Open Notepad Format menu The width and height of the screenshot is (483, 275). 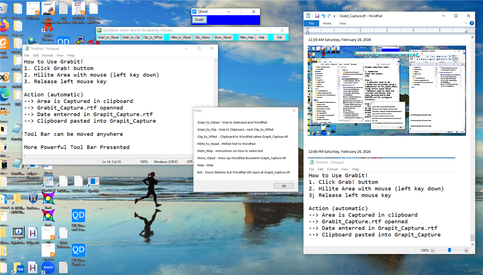[48, 56]
